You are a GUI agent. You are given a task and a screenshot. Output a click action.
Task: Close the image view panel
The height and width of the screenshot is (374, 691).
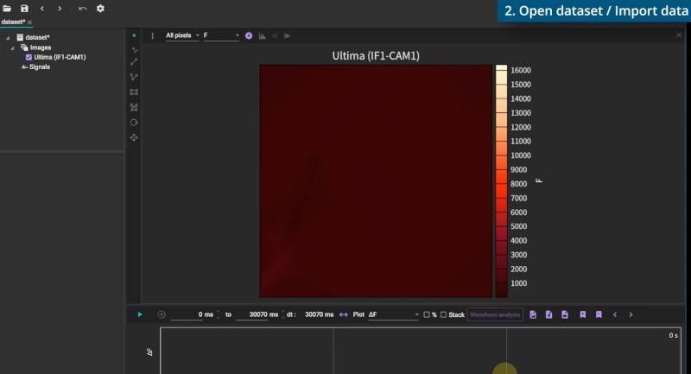pos(679,35)
